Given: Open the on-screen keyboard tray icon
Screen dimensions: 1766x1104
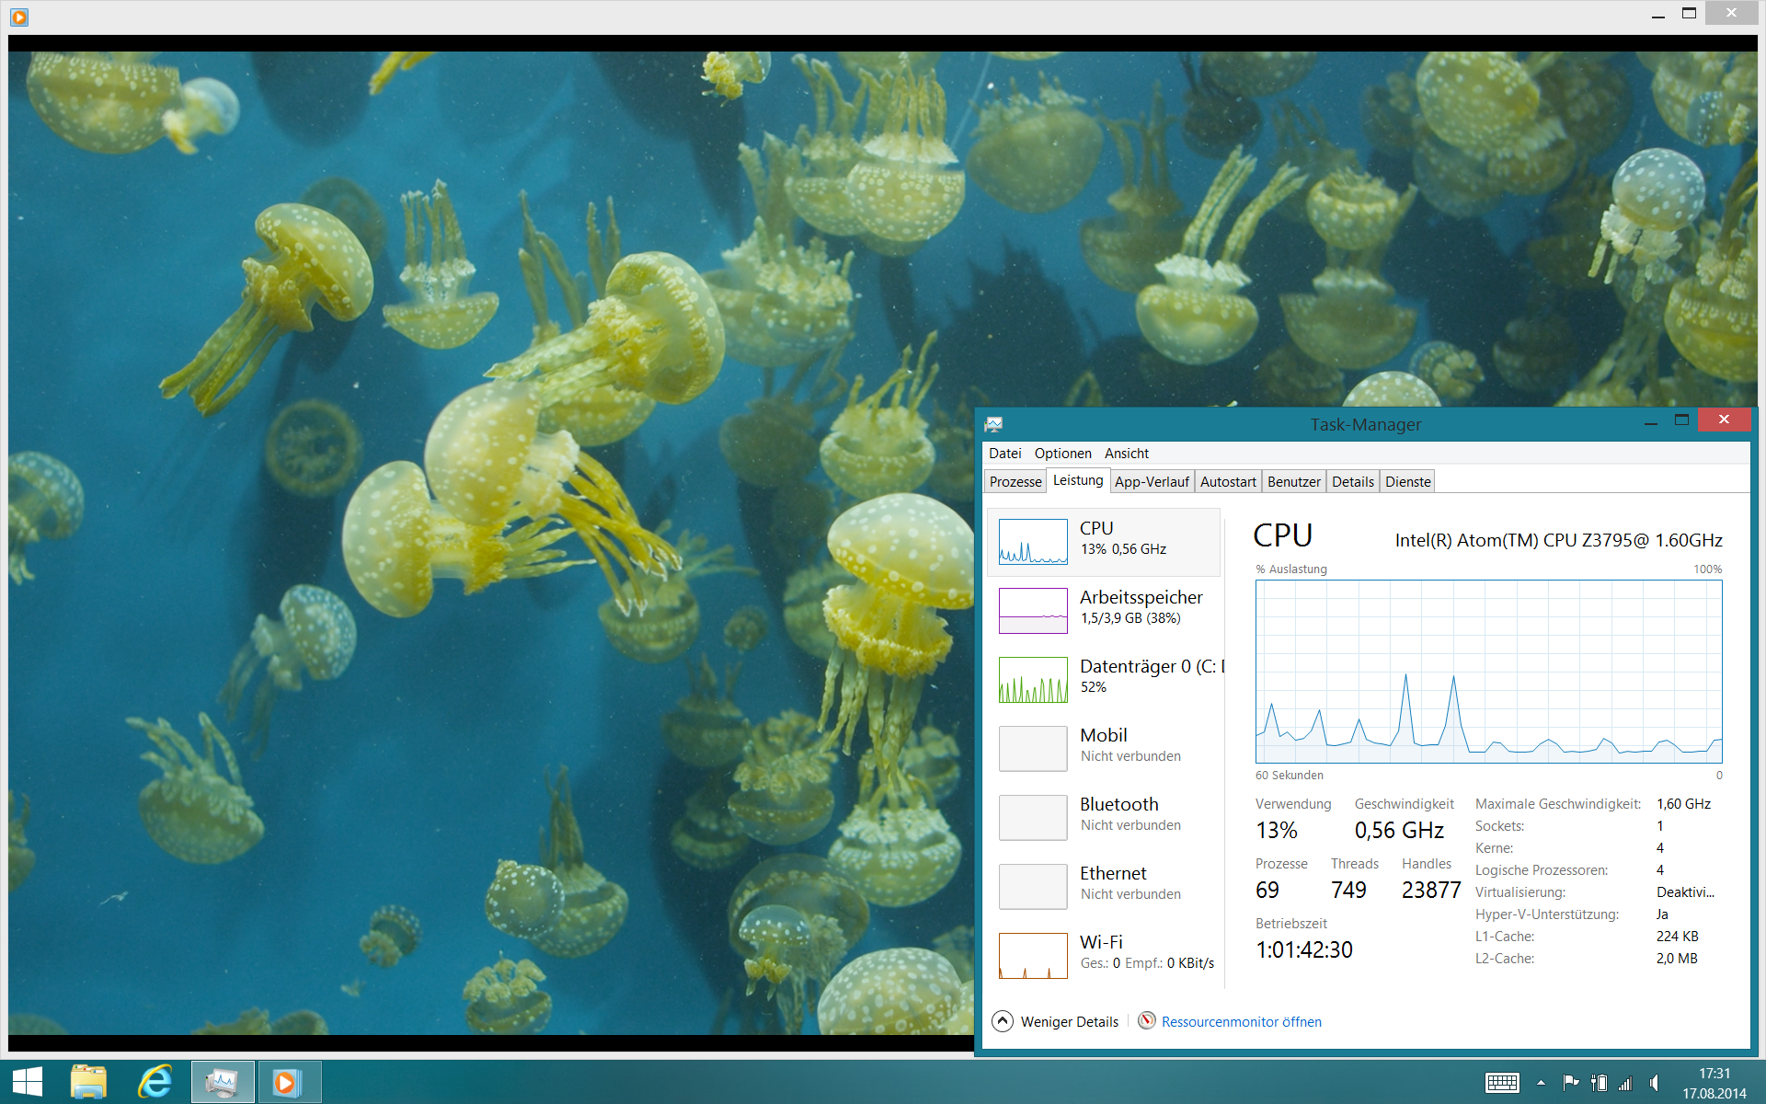Looking at the screenshot, I should tap(1502, 1083).
